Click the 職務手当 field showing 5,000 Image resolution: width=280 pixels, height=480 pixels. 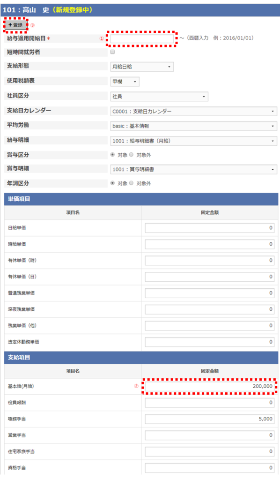210,419
